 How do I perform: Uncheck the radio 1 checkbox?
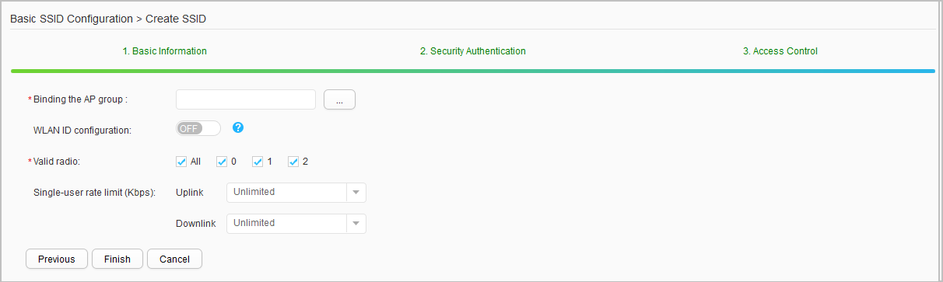coord(258,162)
